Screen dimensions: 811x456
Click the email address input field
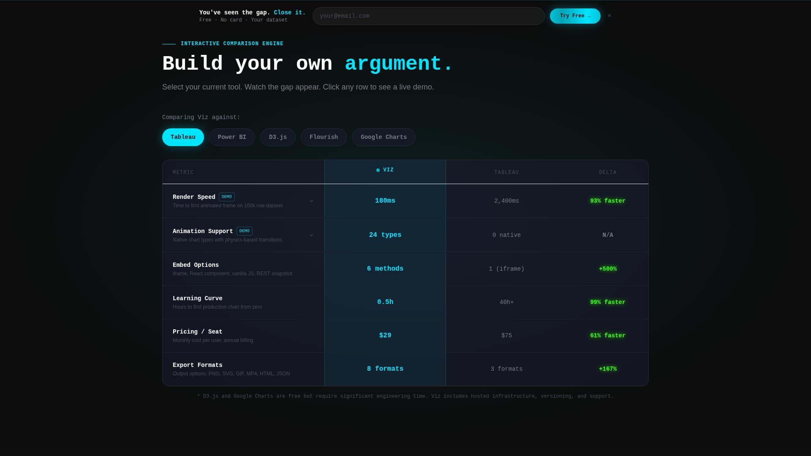coord(428,16)
